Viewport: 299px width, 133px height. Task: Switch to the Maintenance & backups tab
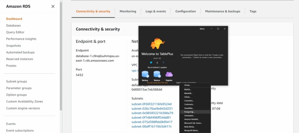223,12
